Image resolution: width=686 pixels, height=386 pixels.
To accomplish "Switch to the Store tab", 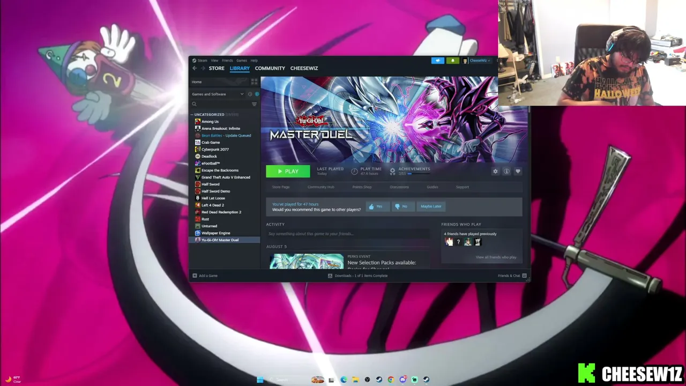I will 217,68.
